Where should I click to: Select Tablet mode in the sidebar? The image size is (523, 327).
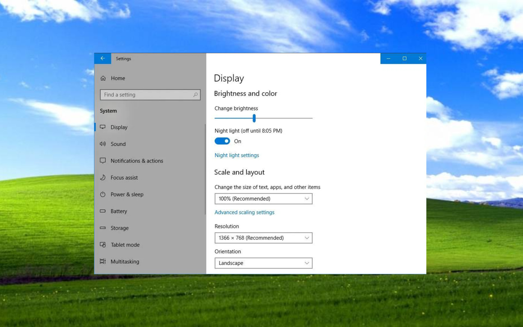coord(125,245)
